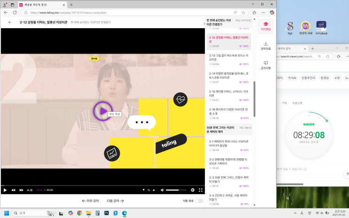
Task: Open a new tab in the Naver window
Action: (x=312, y=48)
